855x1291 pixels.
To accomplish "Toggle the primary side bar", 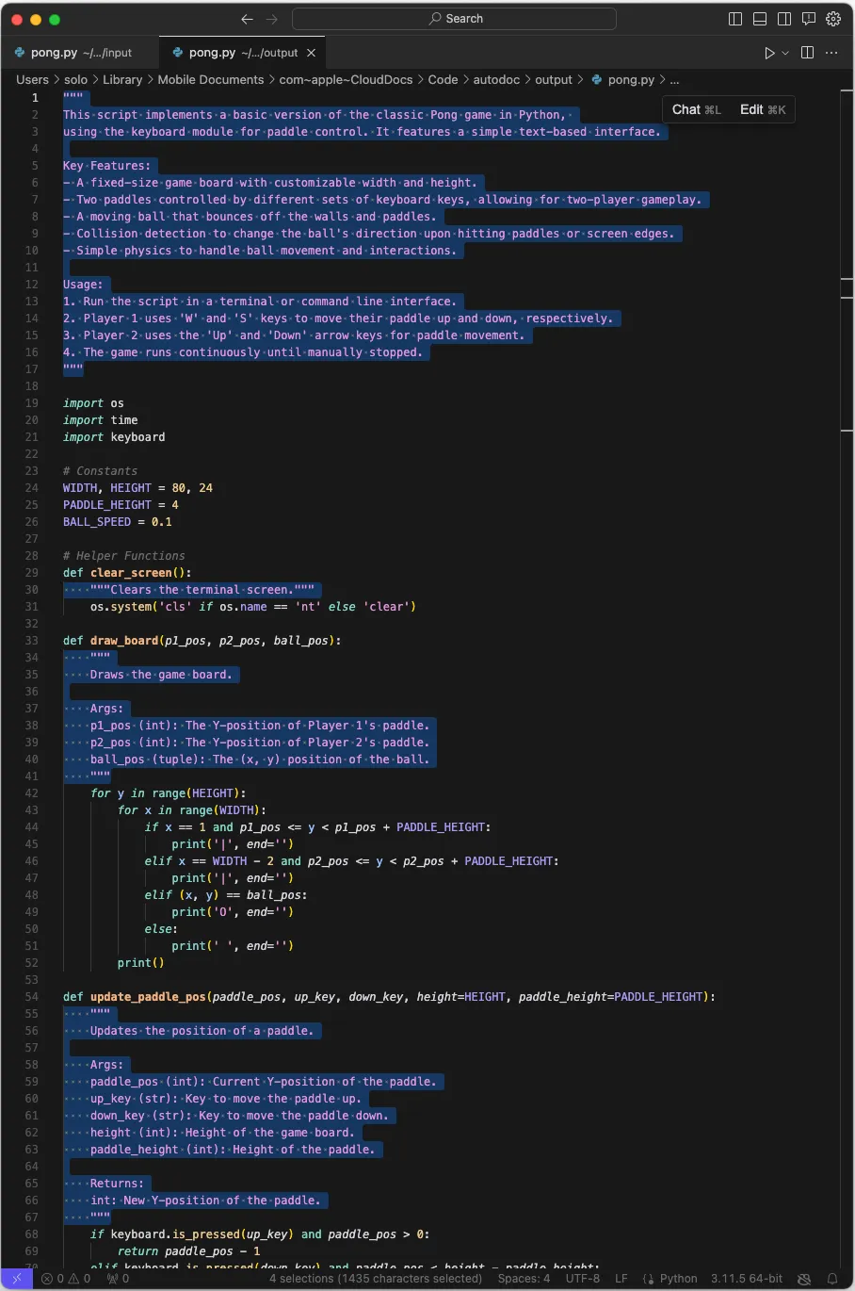I will click(735, 19).
